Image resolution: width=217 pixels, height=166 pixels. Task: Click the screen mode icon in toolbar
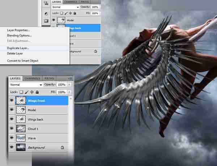coord(46,21)
